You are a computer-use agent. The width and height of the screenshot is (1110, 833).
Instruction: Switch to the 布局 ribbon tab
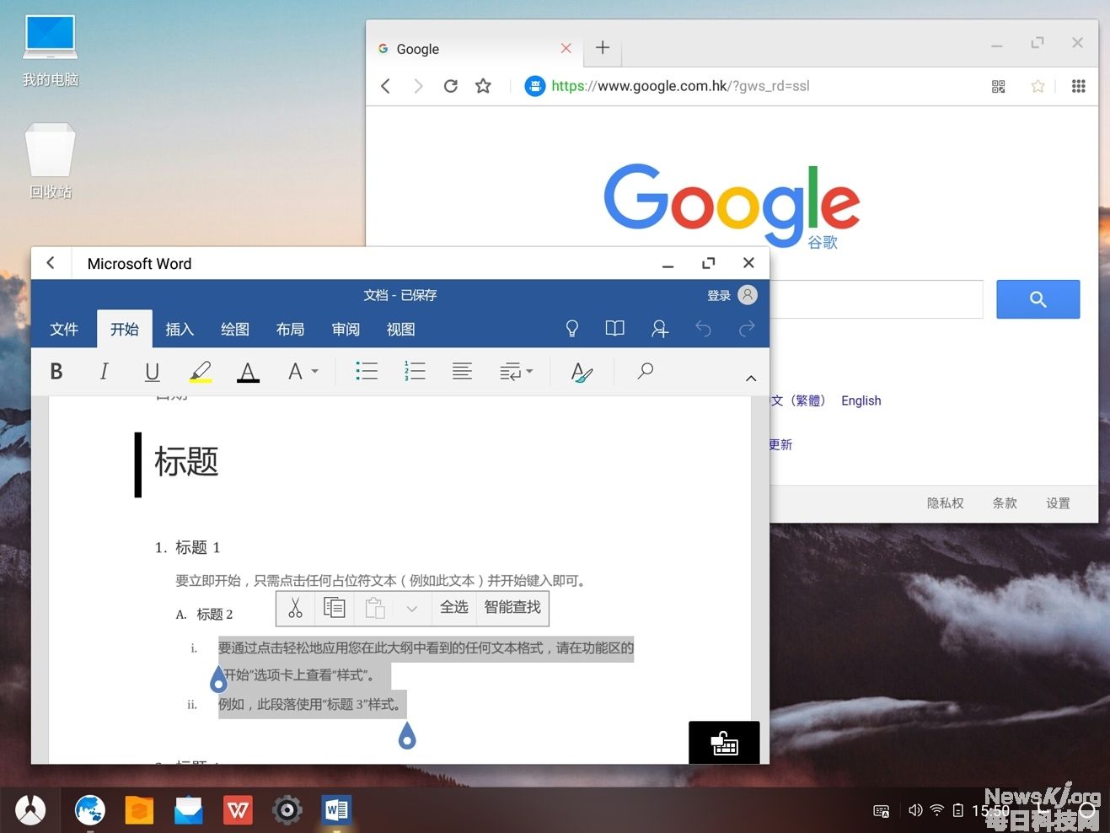(291, 330)
